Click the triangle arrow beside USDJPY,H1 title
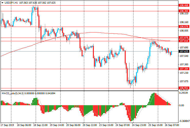 [x=2, y=3]
